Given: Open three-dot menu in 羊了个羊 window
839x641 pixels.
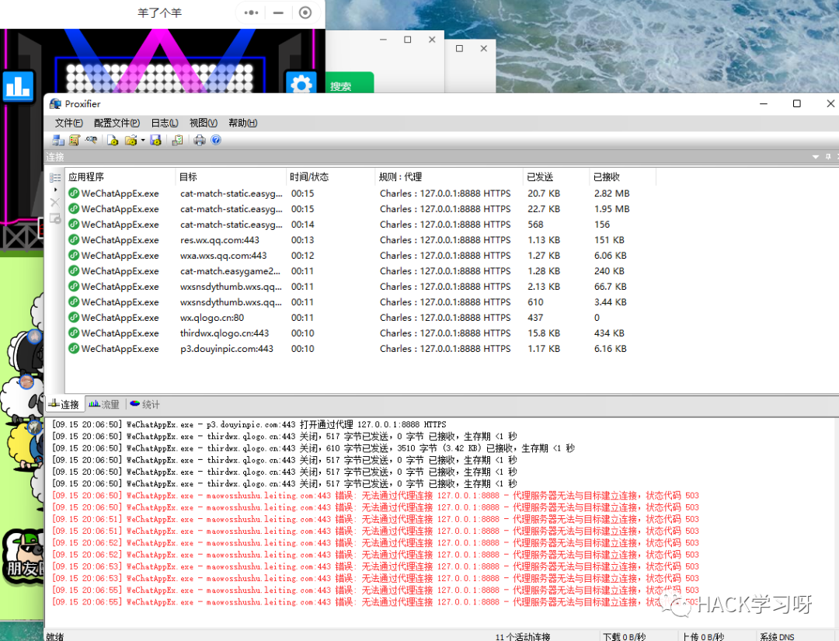Looking at the screenshot, I should coord(251,12).
